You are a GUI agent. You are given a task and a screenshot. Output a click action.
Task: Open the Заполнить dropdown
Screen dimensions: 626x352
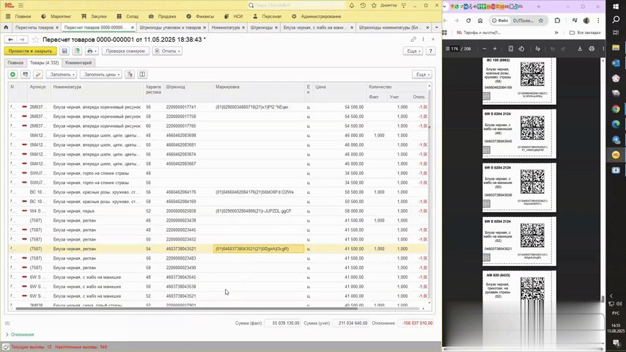click(62, 74)
